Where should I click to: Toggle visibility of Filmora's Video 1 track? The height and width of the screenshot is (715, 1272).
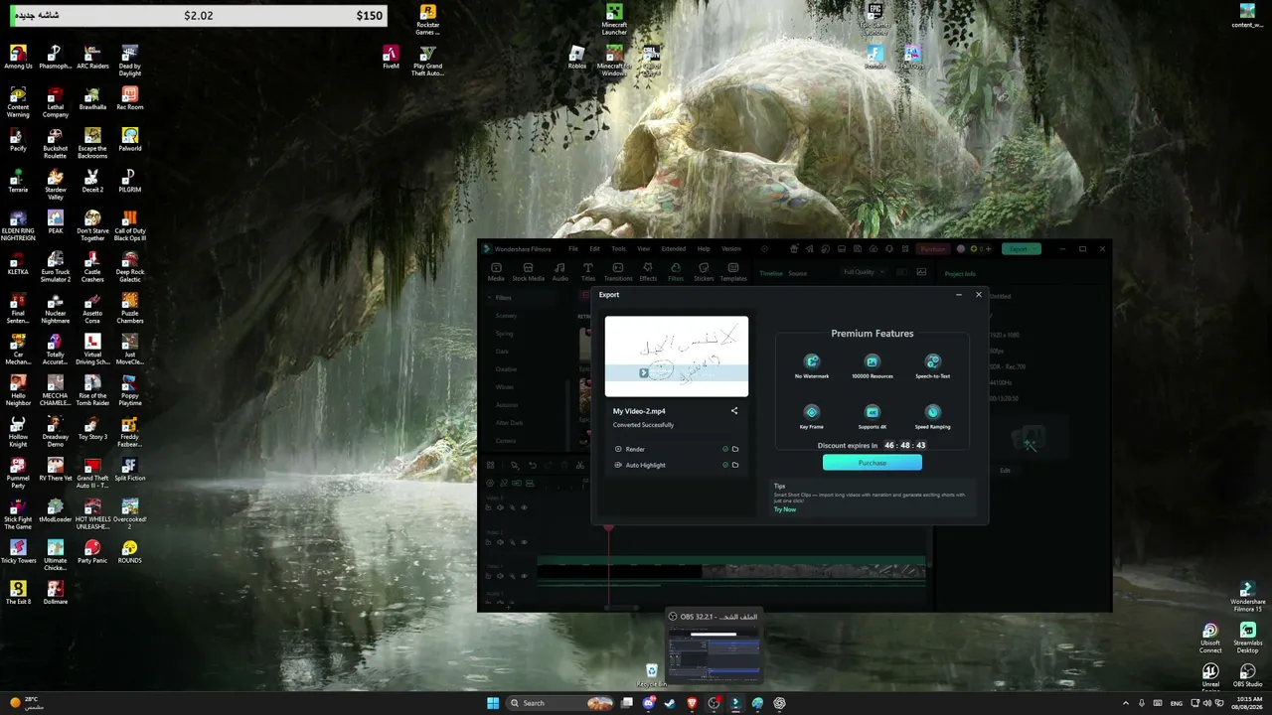pos(524,577)
